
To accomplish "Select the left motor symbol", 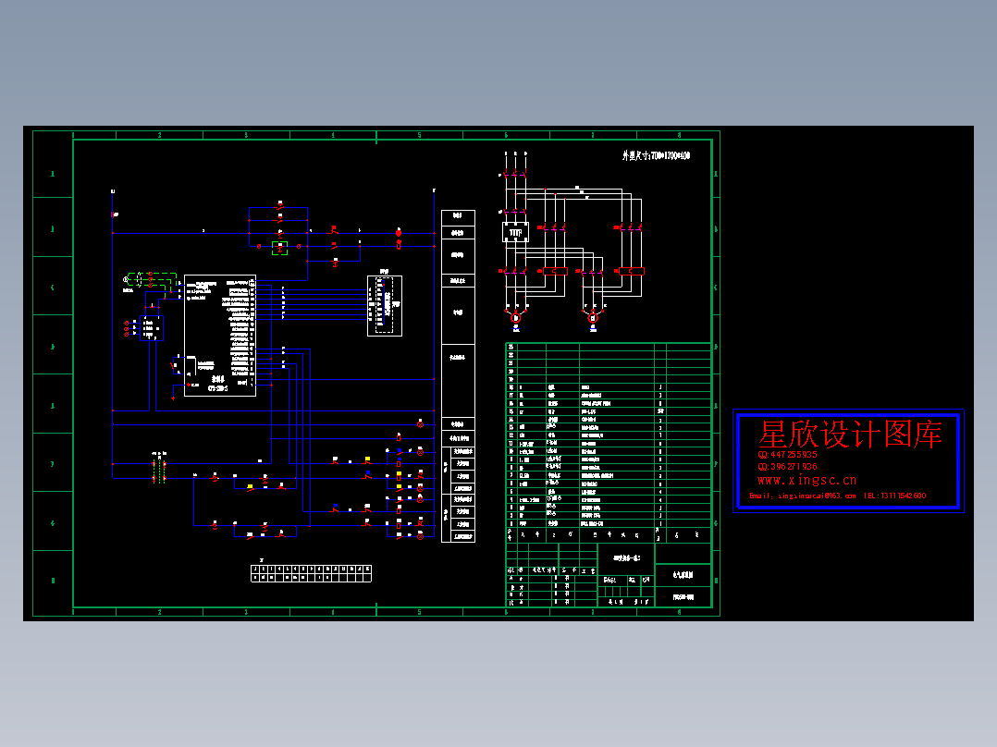I will (x=516, y=317).
